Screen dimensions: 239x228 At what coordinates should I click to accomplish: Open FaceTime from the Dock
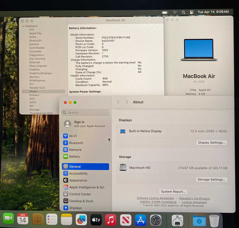tap(8, 219)
